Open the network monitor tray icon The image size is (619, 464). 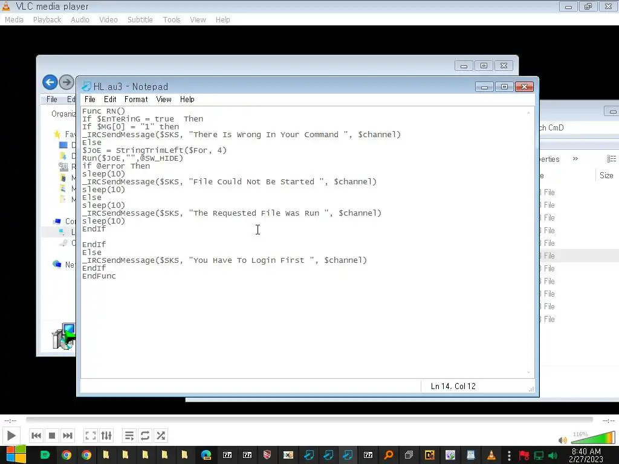tap(539, 456)
